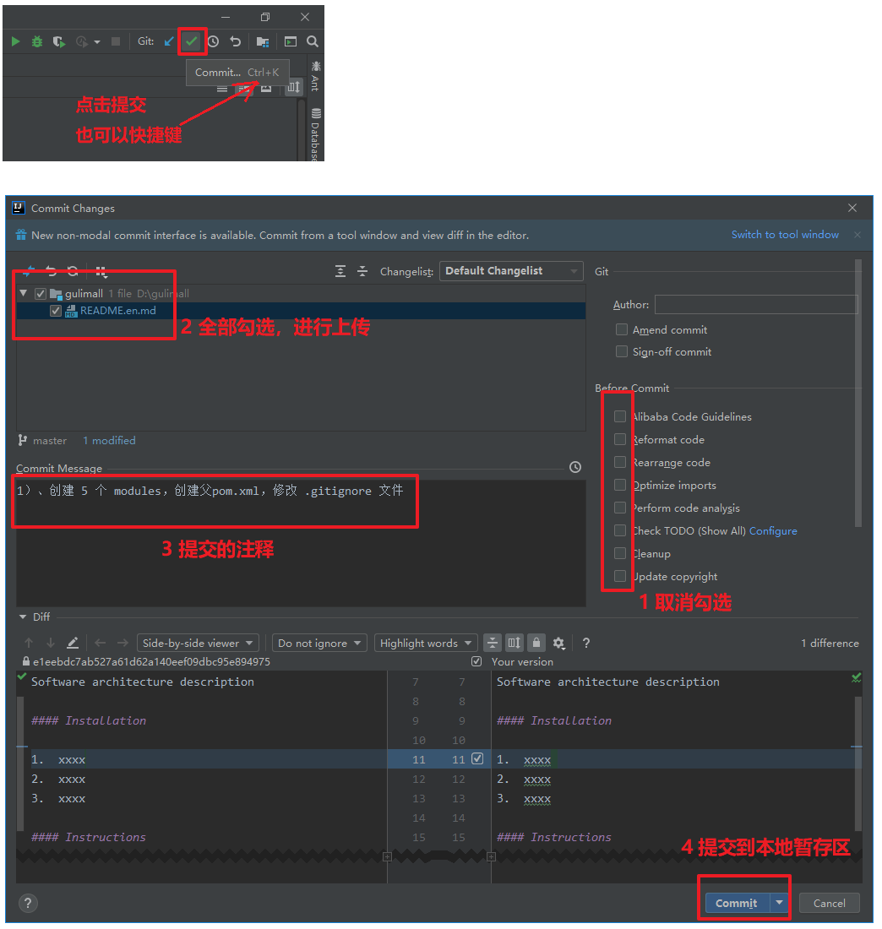The width and height of the screenshot is (882, 929).
Task: Click the Git update project arrow
Action: [x=169, y=41]
